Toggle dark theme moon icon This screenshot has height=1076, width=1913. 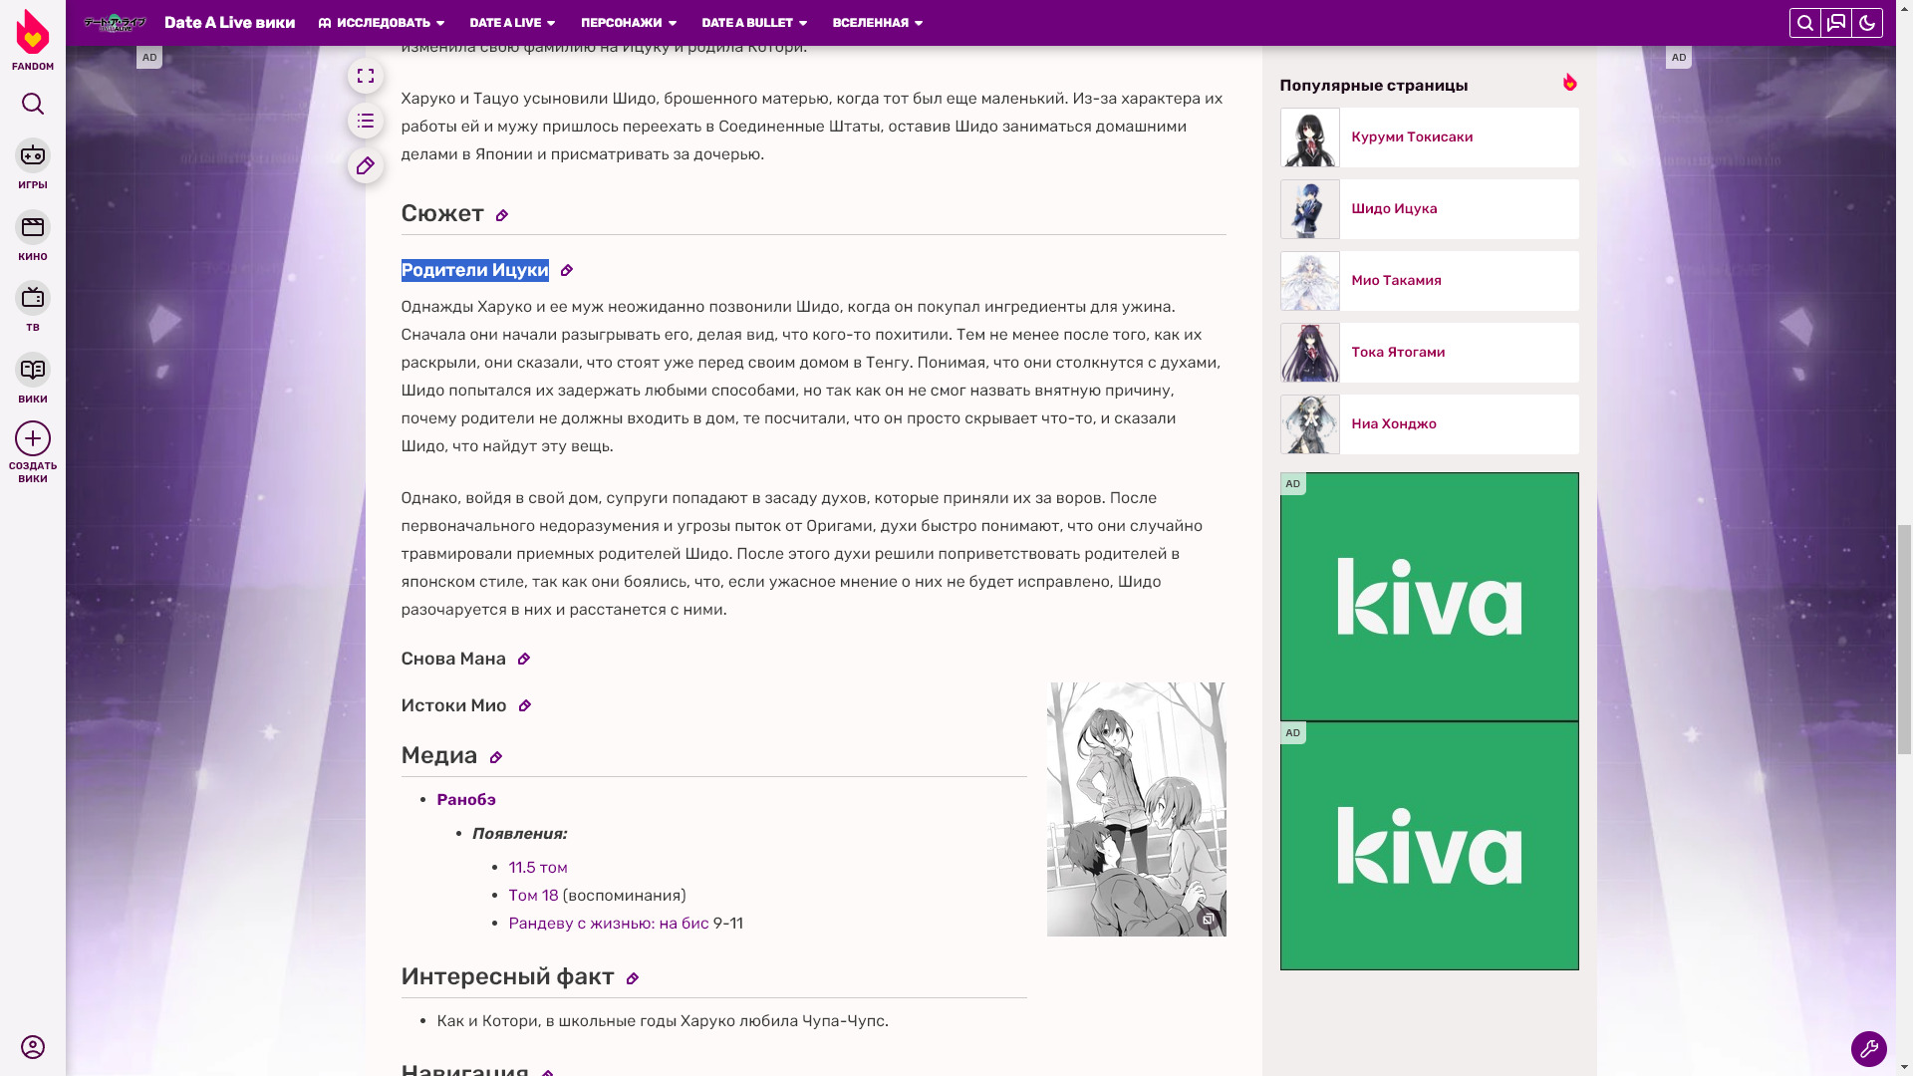(x=1867, y=23)
